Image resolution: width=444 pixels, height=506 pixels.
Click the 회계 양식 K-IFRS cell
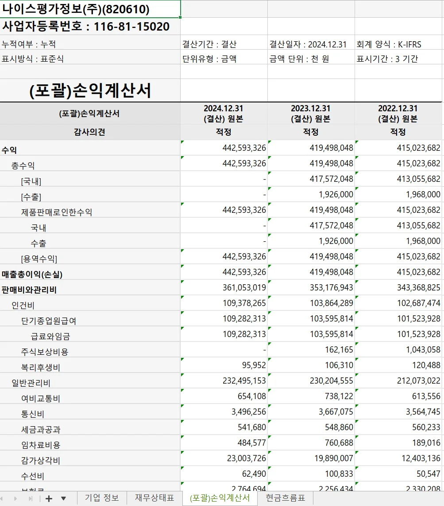pyautogui.click(x=398, y=43)
